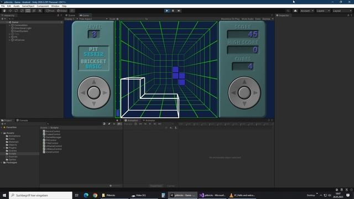Image resolution: width=354 pixels, height=199 pixels.
Task: Open the Display 1 dropdown
Action: tap(71, 19)
